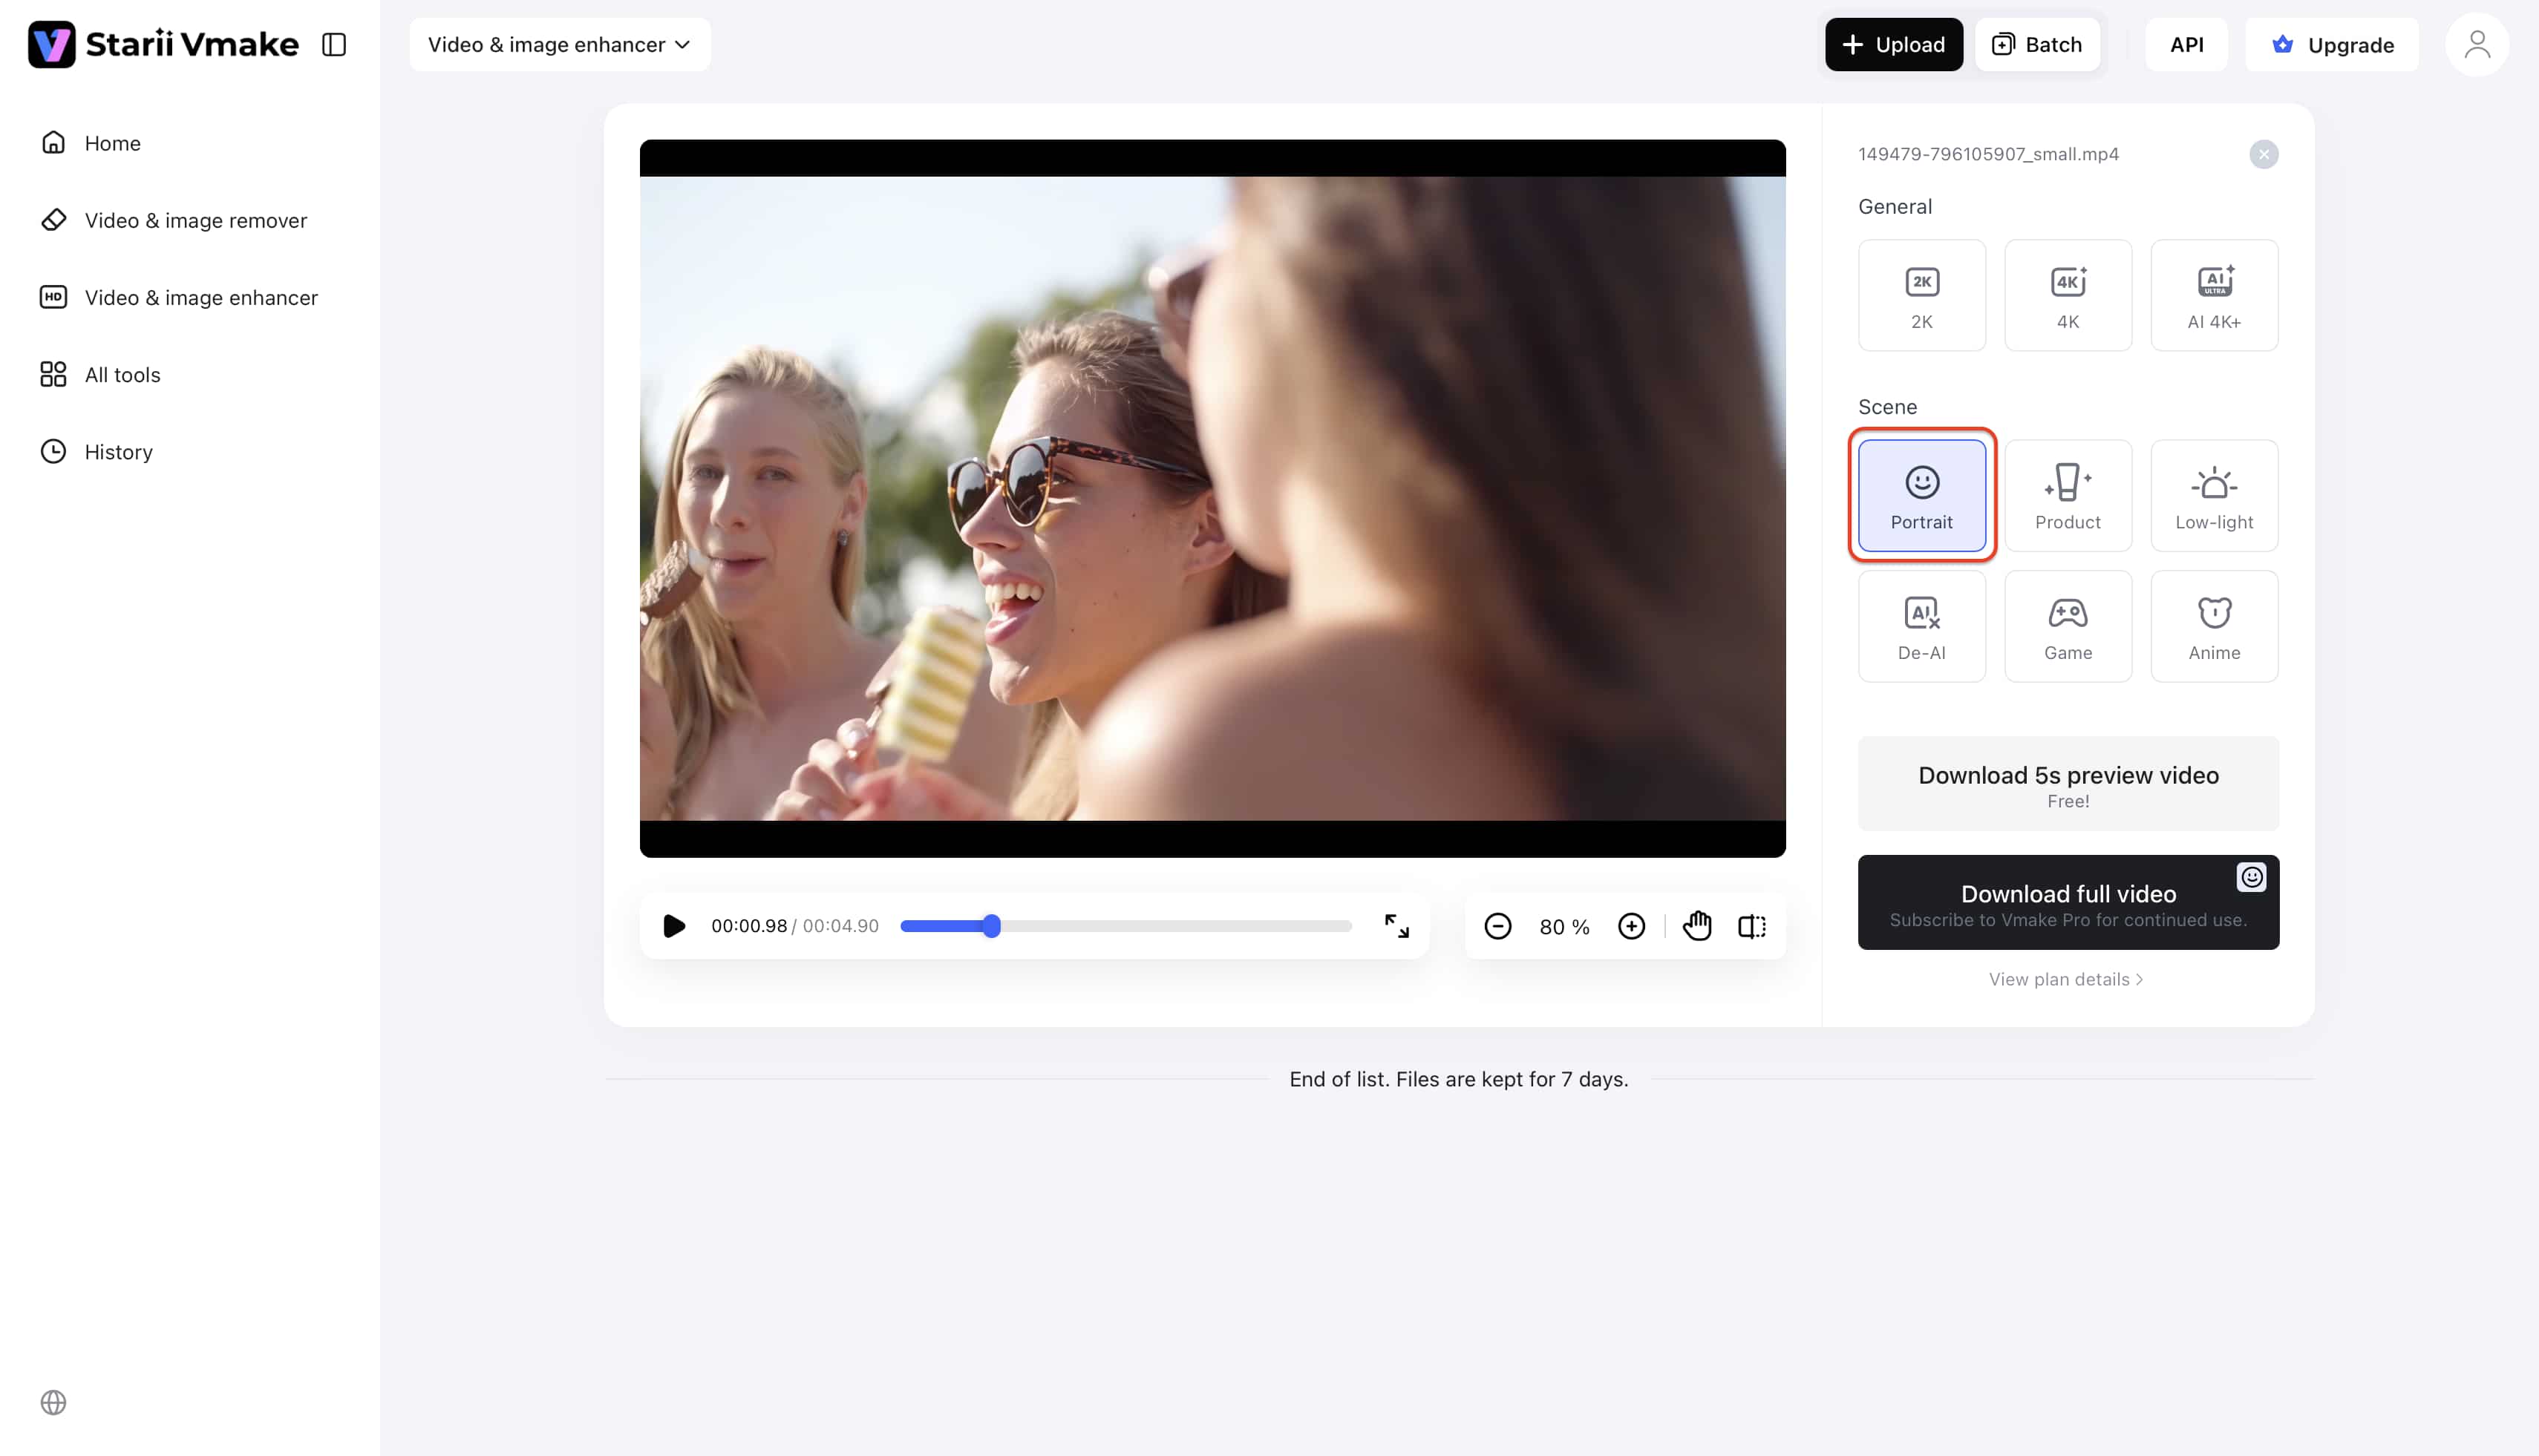Open View plan details link
2539x1456 pixels.
(x=2065, y=979)
